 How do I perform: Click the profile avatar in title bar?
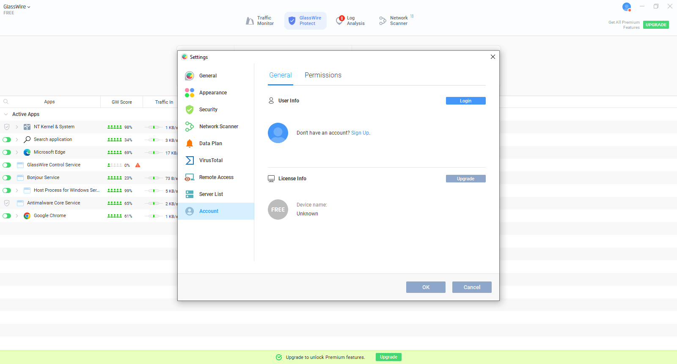coord(627,7)
